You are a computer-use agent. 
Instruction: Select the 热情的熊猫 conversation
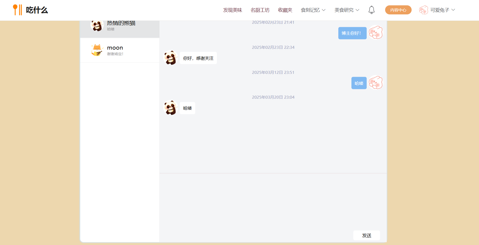(120, 29)
